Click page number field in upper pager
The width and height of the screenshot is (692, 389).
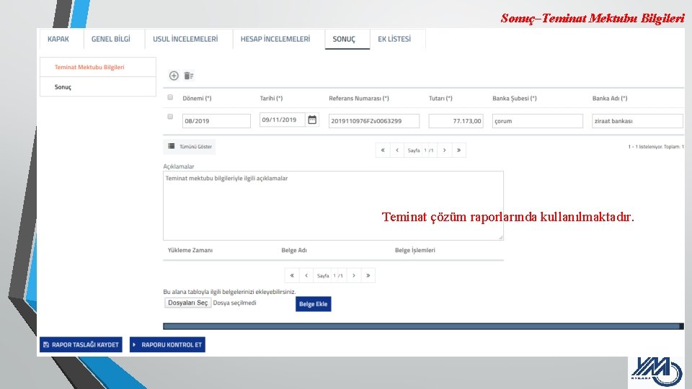pyautogui.click(x=426, y=151)
